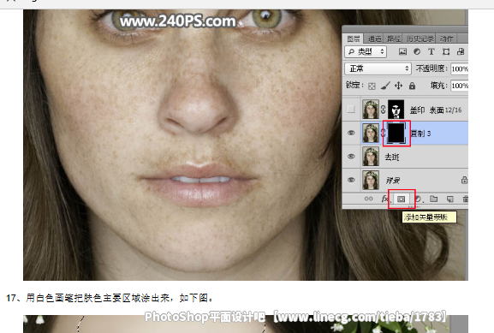Switch to the 动作 tab

coord(446,39)
